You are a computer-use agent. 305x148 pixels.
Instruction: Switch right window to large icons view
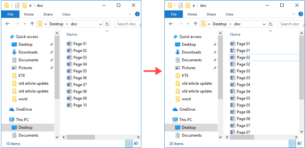(299, 143)
